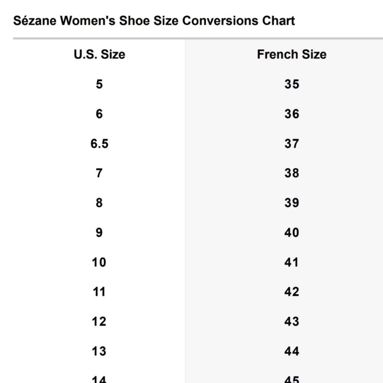383x383 pixels.
Task: Select U.S. size 10 cell
Action: pyautogui.click(x=99, y=262)
